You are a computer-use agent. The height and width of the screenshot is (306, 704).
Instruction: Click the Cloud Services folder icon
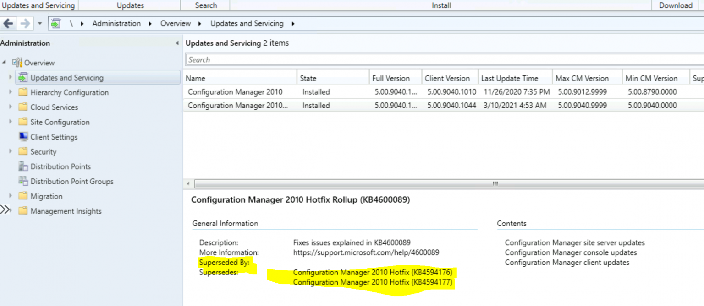[x=24, y=107]
